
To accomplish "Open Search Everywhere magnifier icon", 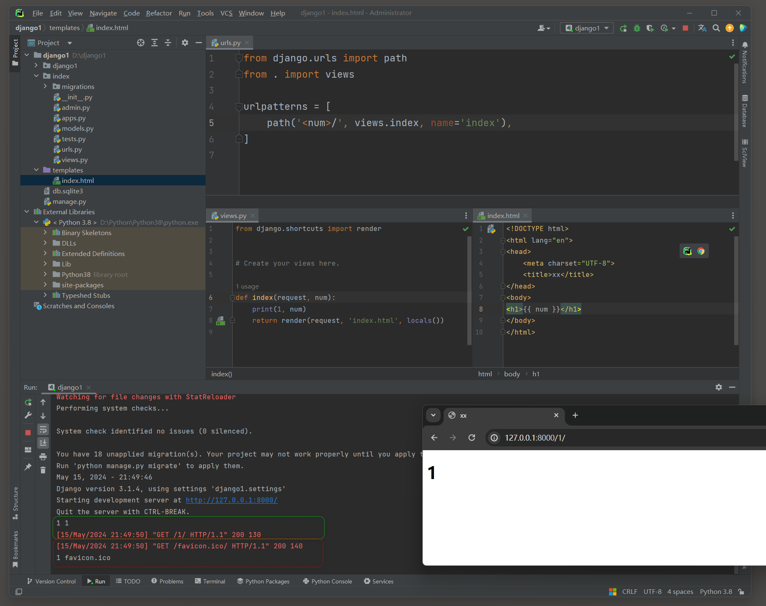I will click(x=716, y=28).
